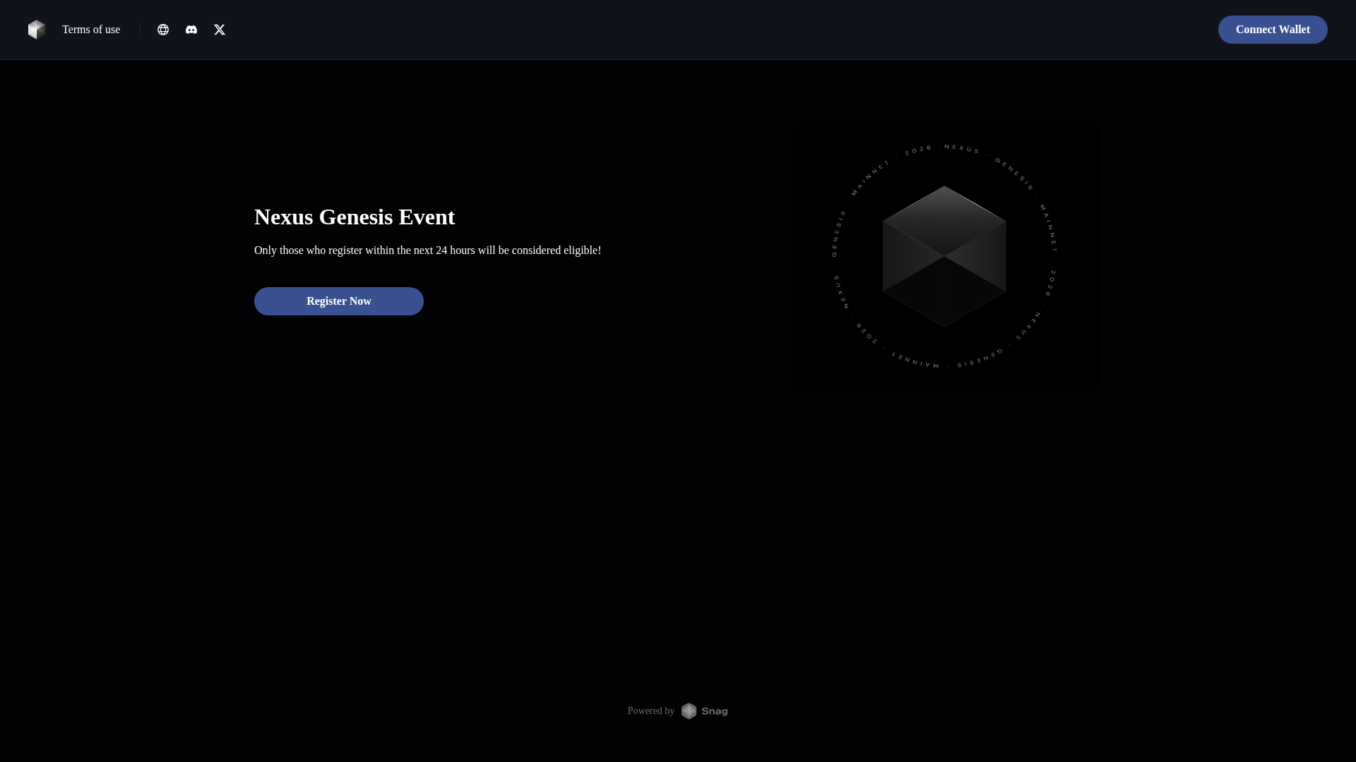
Task: Click the Nexus Genesis Event heading
Action: click(355, 217)
